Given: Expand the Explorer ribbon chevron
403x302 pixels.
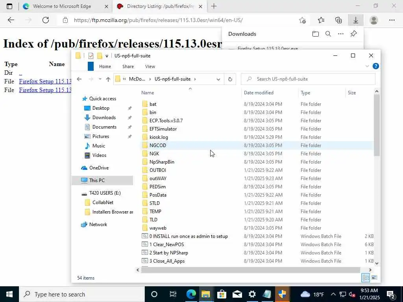Looking at the screenshot, I should click(367, 66).
